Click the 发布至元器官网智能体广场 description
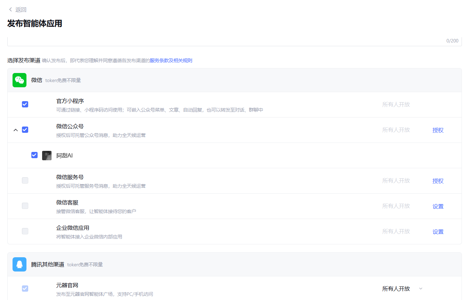This screenshot has height=300, width=472. (x=105, y=294)
